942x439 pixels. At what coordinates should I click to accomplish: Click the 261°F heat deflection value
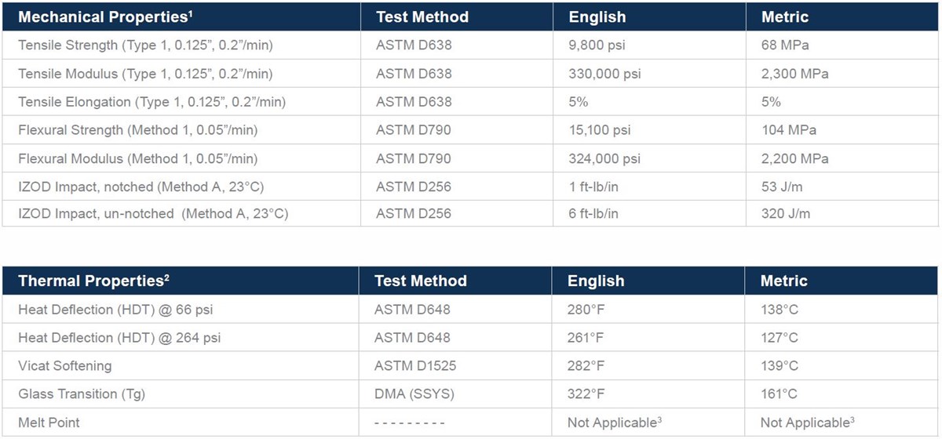(586, 338)
